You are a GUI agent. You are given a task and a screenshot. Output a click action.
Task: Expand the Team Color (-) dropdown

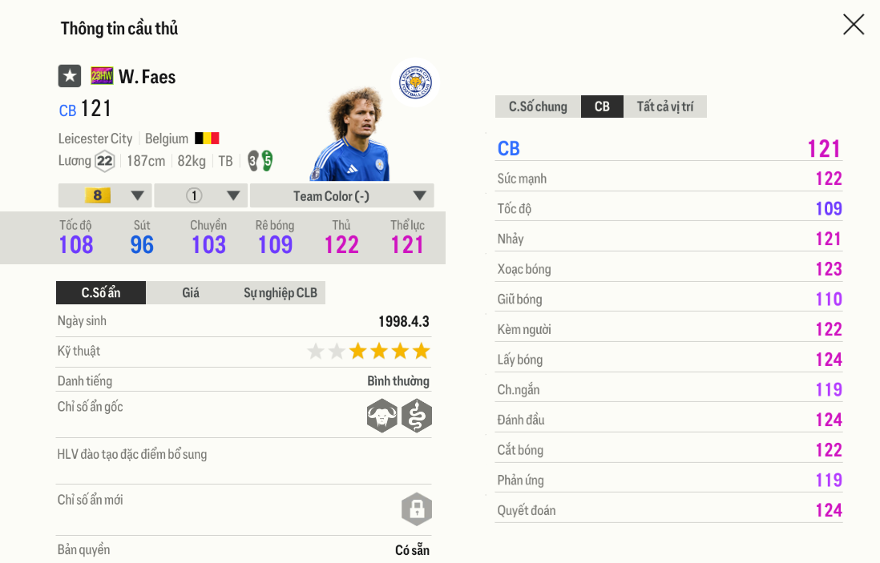tap(342, 195)
